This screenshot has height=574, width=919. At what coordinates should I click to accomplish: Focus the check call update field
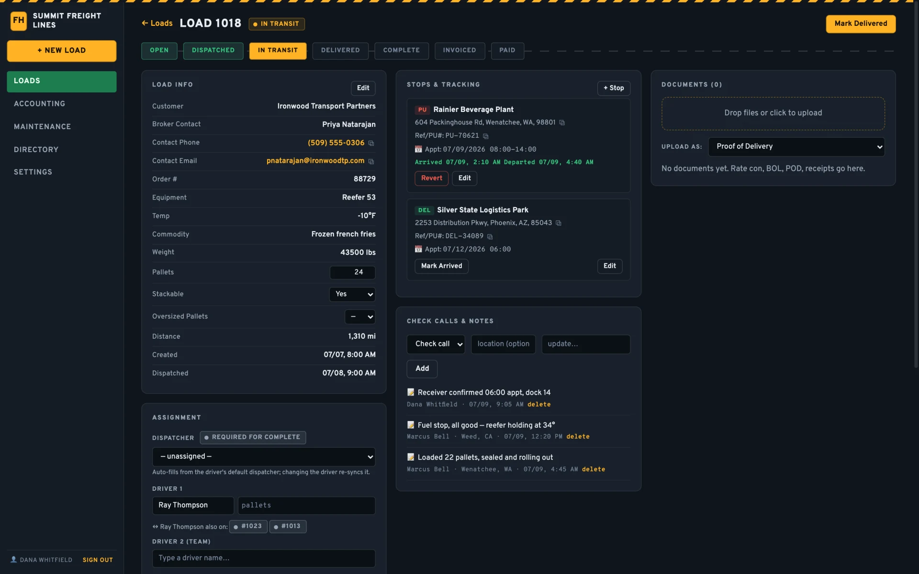(586, 344)
